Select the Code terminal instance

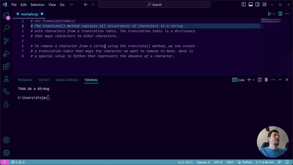pyautogui.click(x=239, y=80)
